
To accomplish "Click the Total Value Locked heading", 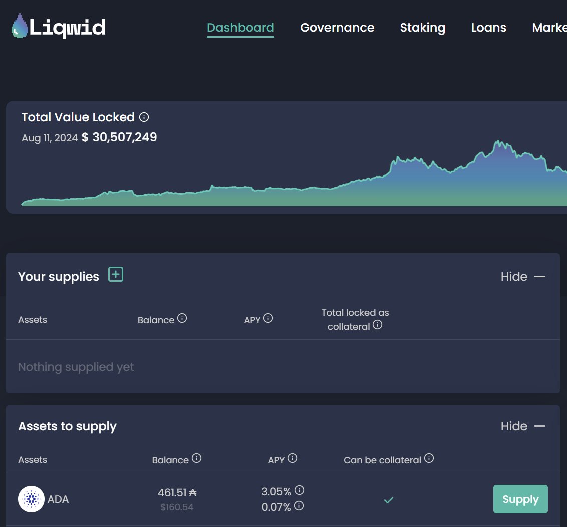I will (78, 117).
